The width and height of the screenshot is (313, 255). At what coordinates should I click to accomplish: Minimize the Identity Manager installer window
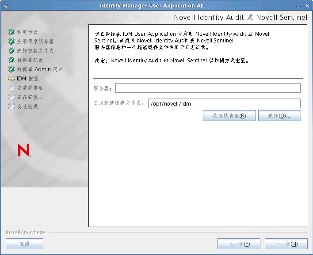click(x=298, y=6)
